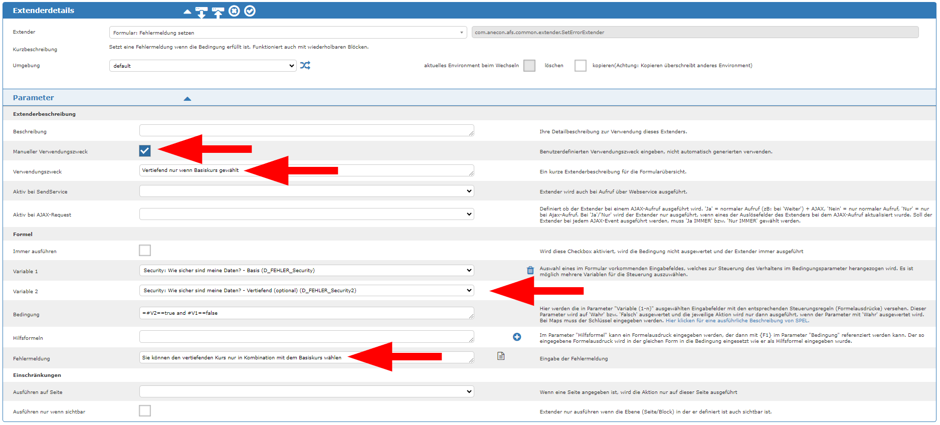Click into the Bedingung formula field

[x=306, y=313]
